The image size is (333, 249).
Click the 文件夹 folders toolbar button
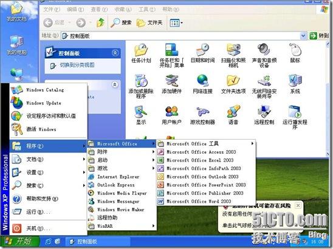(149, 22)
